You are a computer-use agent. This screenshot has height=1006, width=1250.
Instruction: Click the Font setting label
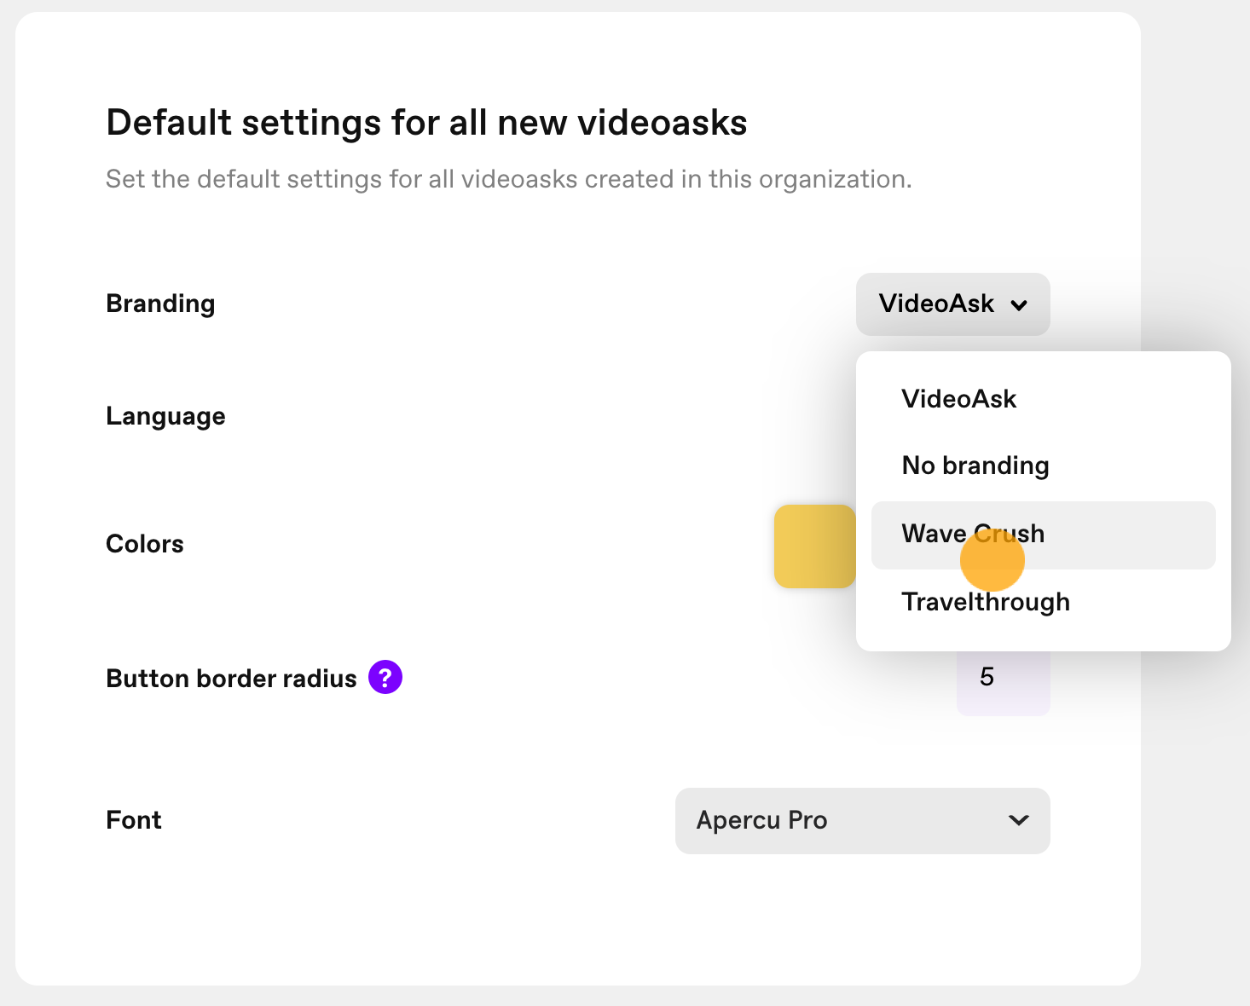point(134,820)
